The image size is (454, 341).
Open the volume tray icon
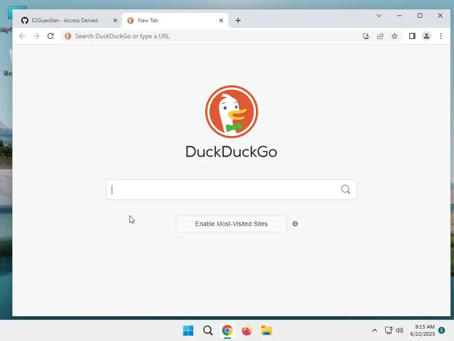coord(399,330)
